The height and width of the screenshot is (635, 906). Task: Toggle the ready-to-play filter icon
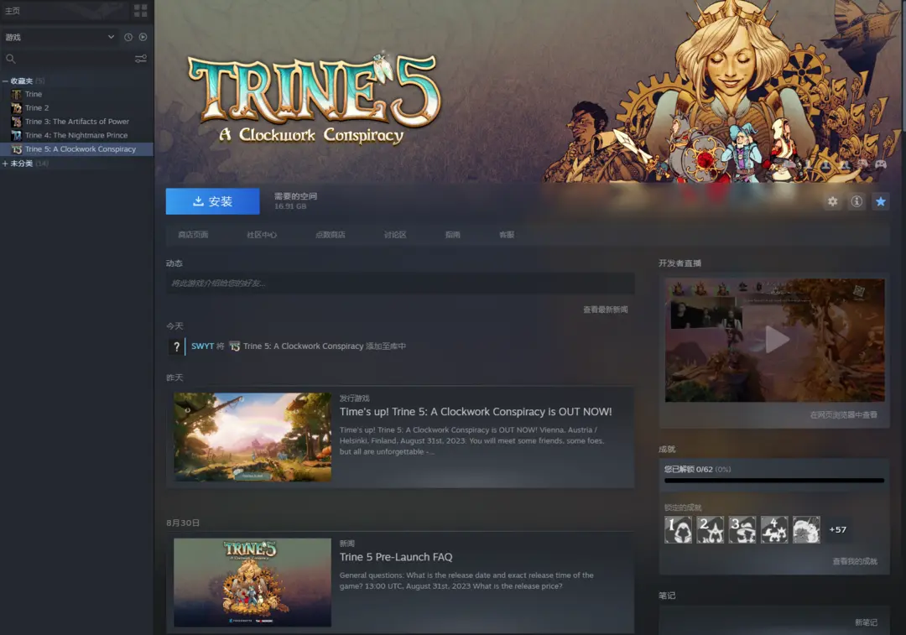coord(143,37)
